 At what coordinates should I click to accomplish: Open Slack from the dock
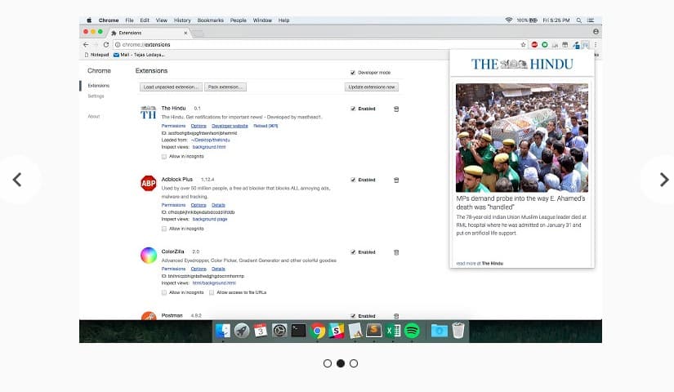(x=336, y=331)
